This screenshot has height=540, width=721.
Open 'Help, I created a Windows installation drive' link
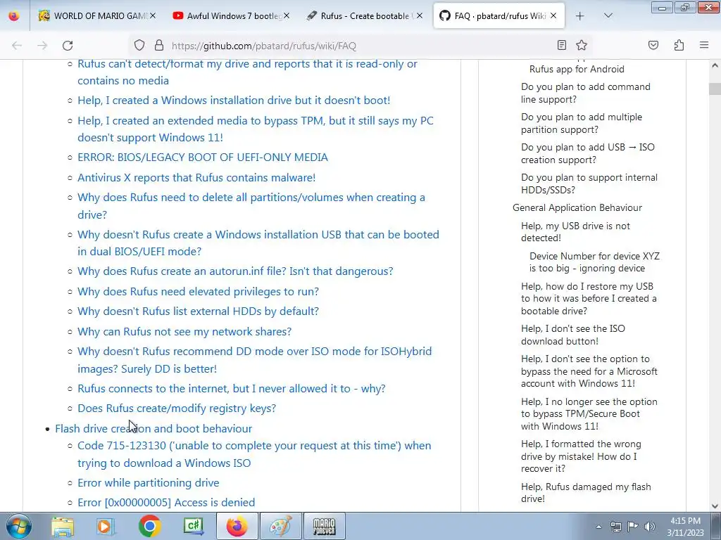234,100
